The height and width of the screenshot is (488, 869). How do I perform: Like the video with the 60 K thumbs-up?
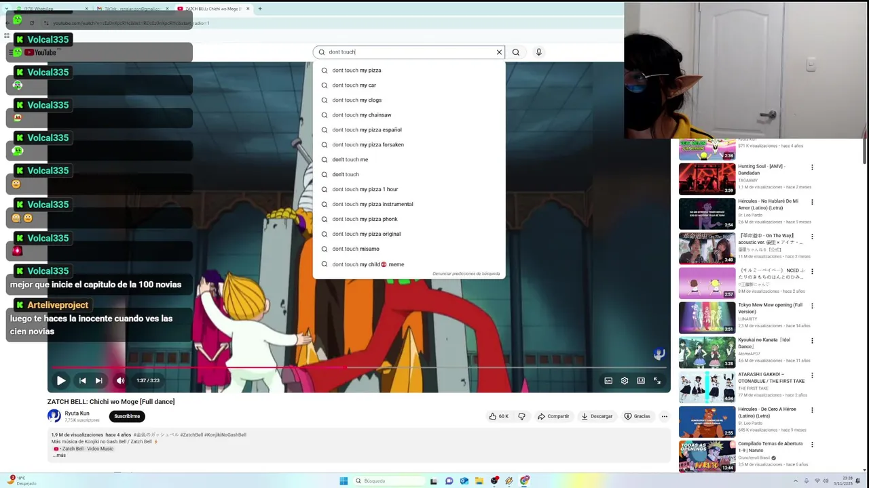[x=498, y=416]
